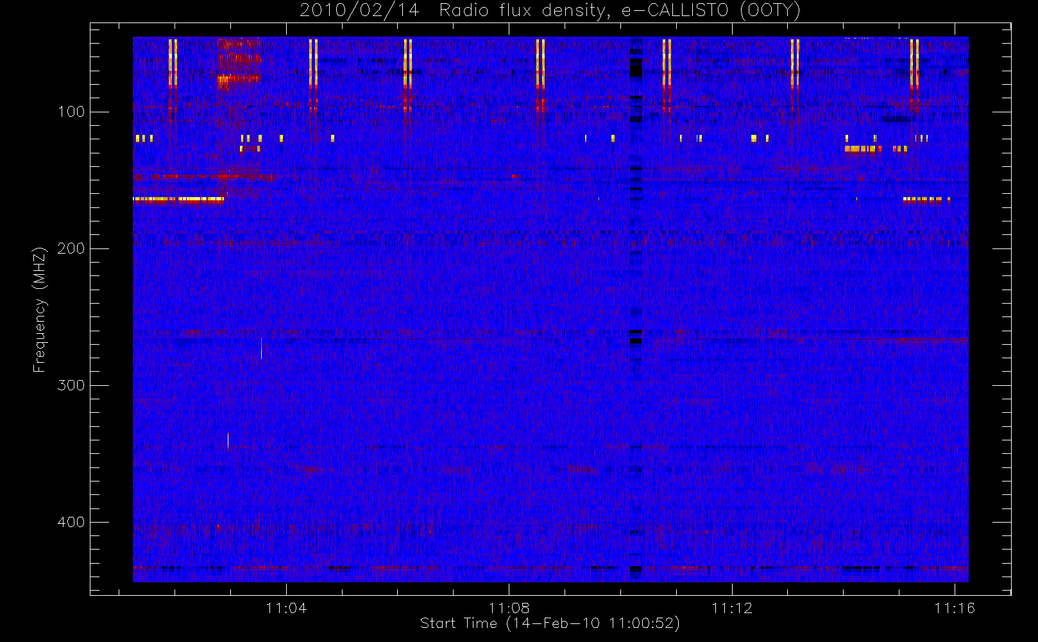Click the 'Start Time (14-Feb-10 11:00:52)' axis label

tap(550, 623)
